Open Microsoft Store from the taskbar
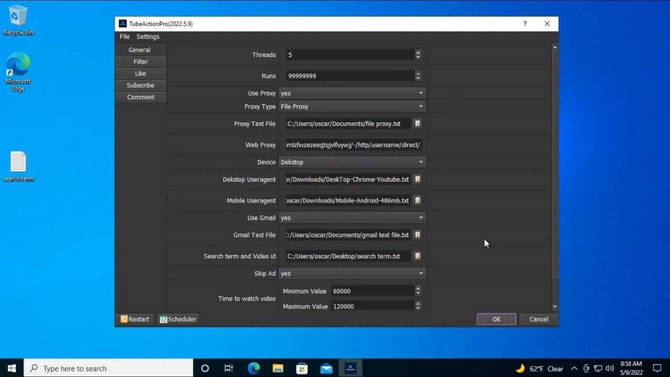Screen dimensions: 670x377 pyautogui.click(x=302, y=368)
